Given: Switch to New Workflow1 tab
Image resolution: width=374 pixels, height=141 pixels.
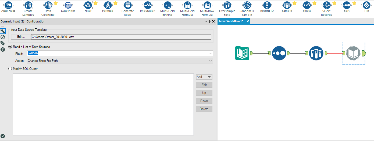Looking at the screenshot, I should (x=231, y=21).
